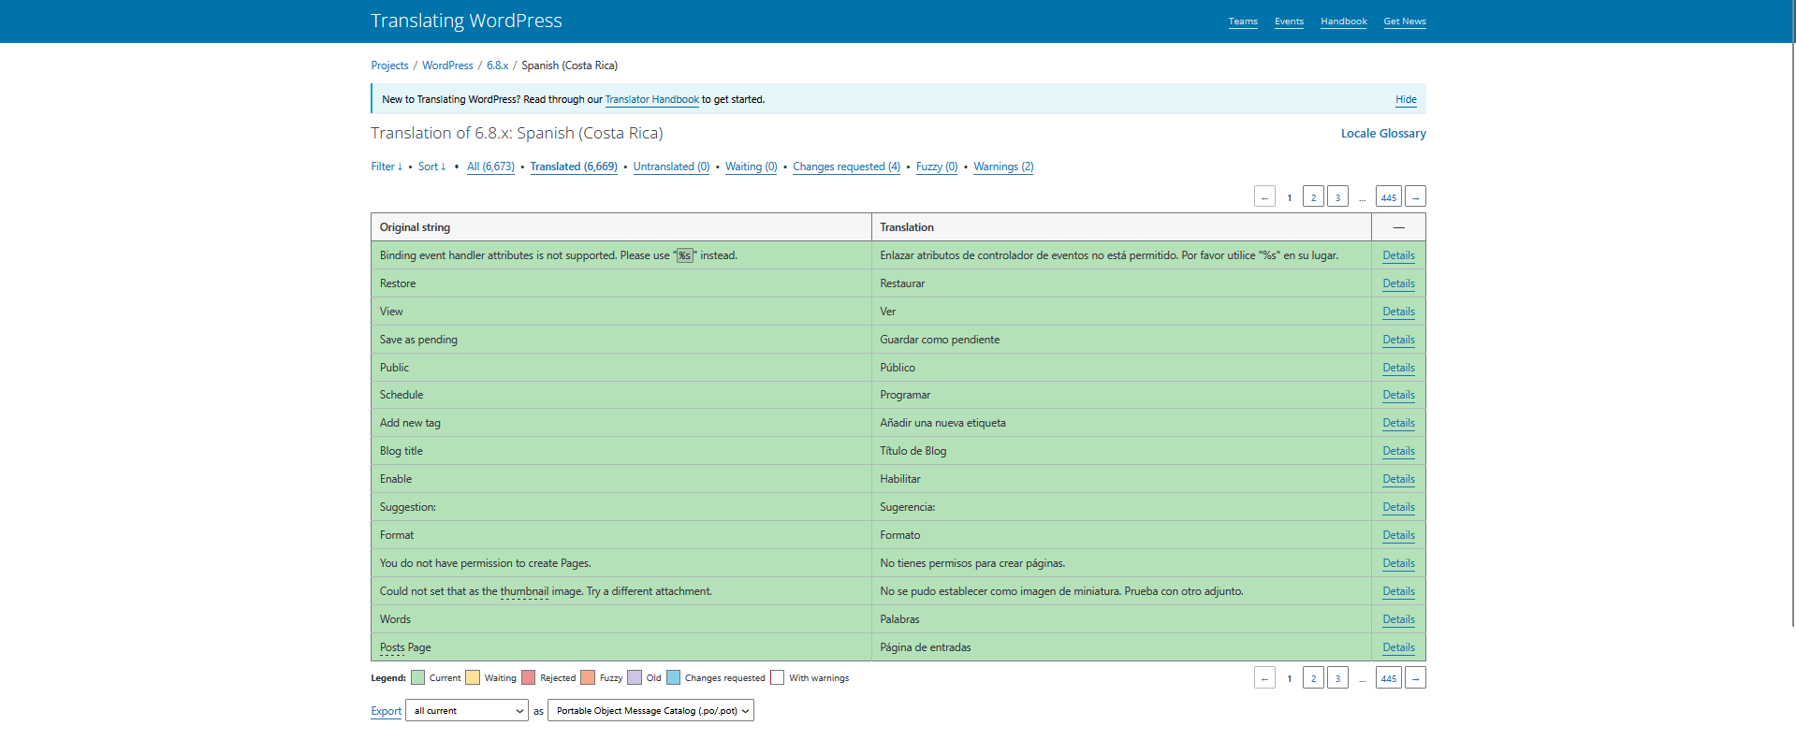Open Details for the Schedule row

point(1398,395)
